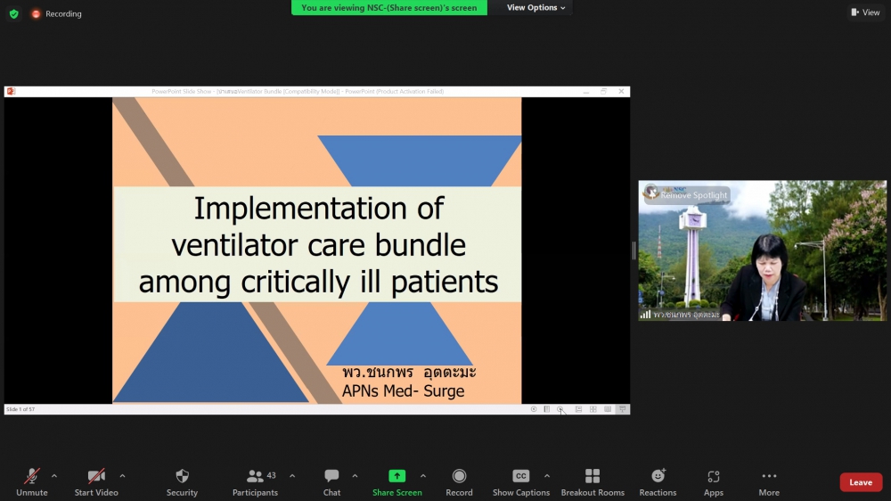891x501 pixels.
Task: Open the View Options menu
Action: 535,8
